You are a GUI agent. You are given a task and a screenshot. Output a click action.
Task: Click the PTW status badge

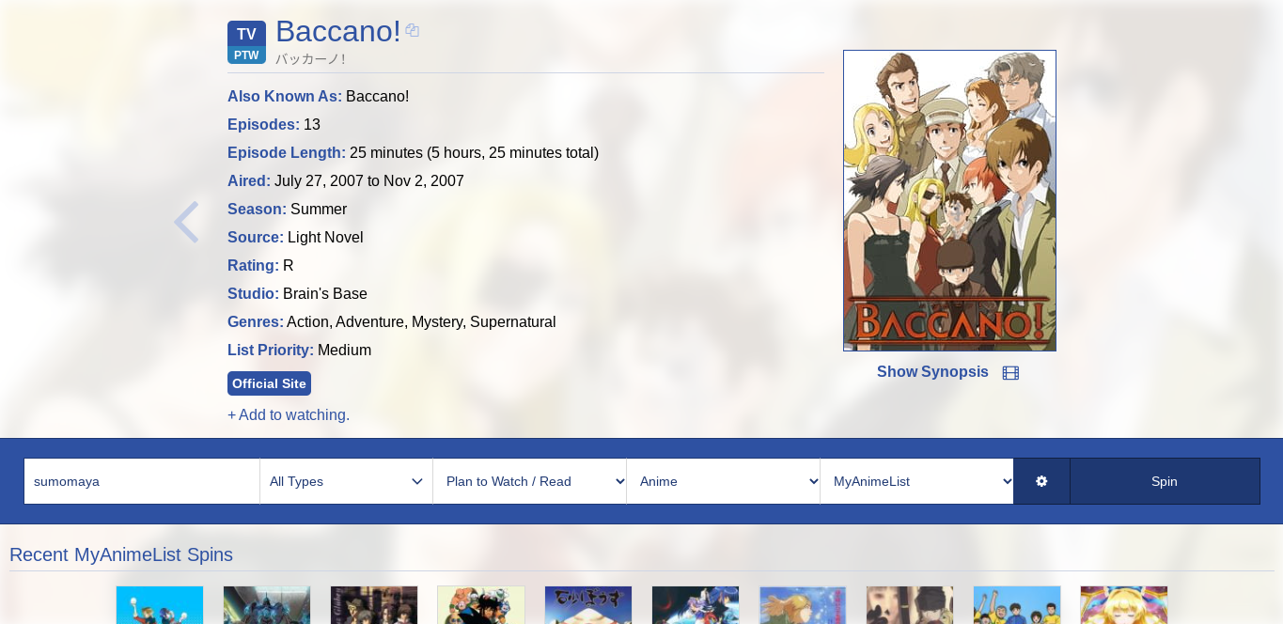pyautogui.click(x=246, y=55)
